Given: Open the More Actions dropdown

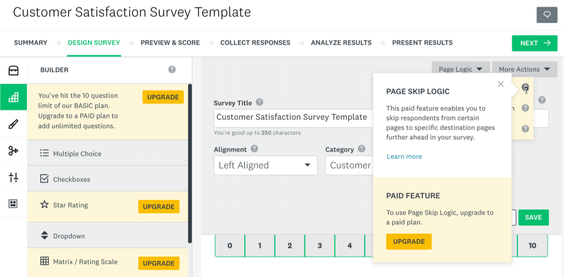Looking at the screenshot, I should point(525,69).
